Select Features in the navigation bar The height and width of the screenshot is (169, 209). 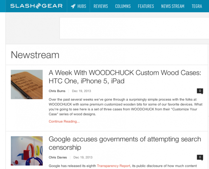(x=146, y=6)
